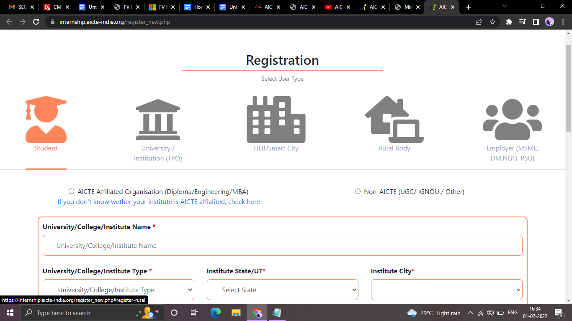
Task: Expand University/College/Institute Type dropdown
Action: [119, 290]
